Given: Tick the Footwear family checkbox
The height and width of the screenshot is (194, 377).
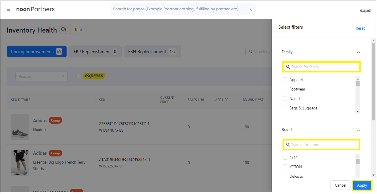Looking at the screenshot, I should click(x=285, y=89).
